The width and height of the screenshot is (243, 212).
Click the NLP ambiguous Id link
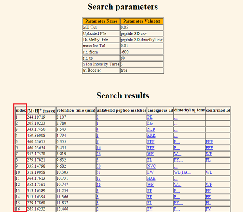point(151,129)
